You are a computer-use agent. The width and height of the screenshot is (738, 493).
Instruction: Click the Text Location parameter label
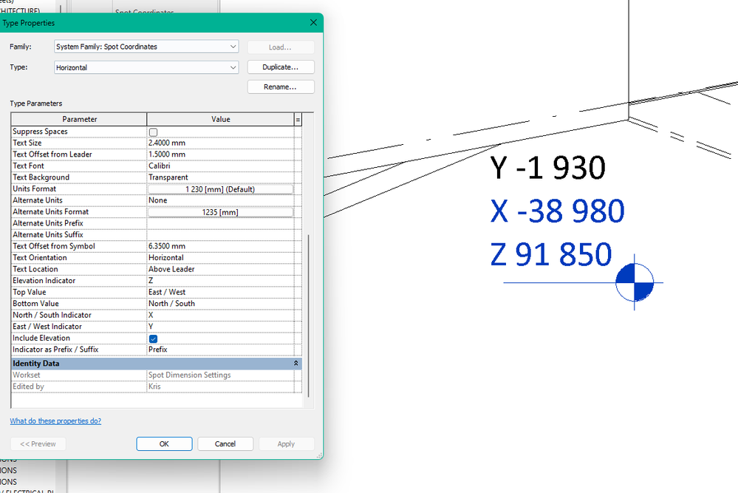click(x=35, y=269)
